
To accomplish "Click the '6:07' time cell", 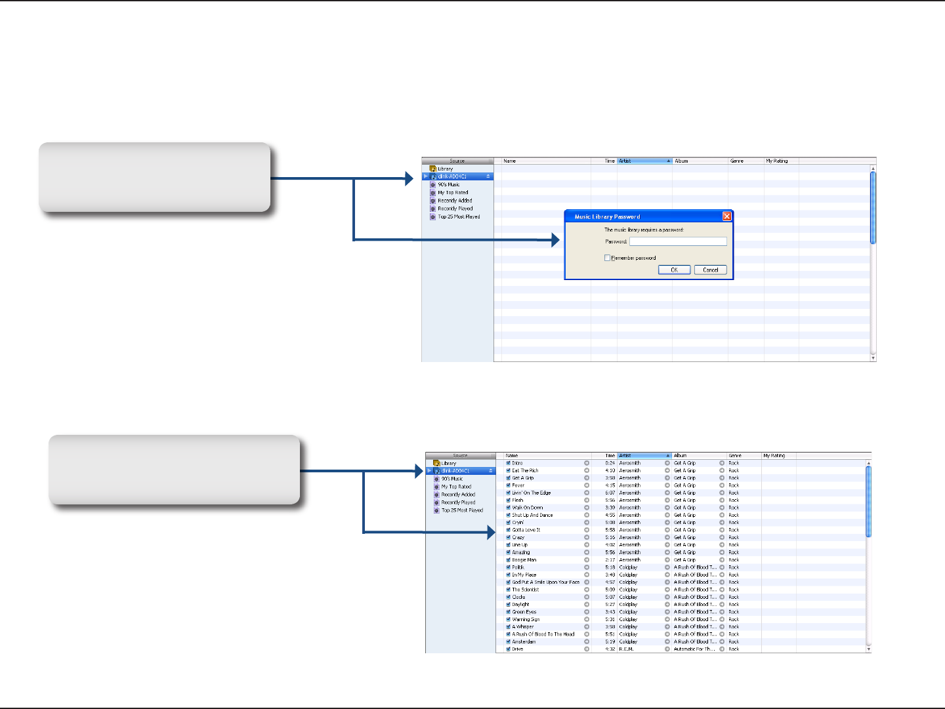I will click(610, 493).
